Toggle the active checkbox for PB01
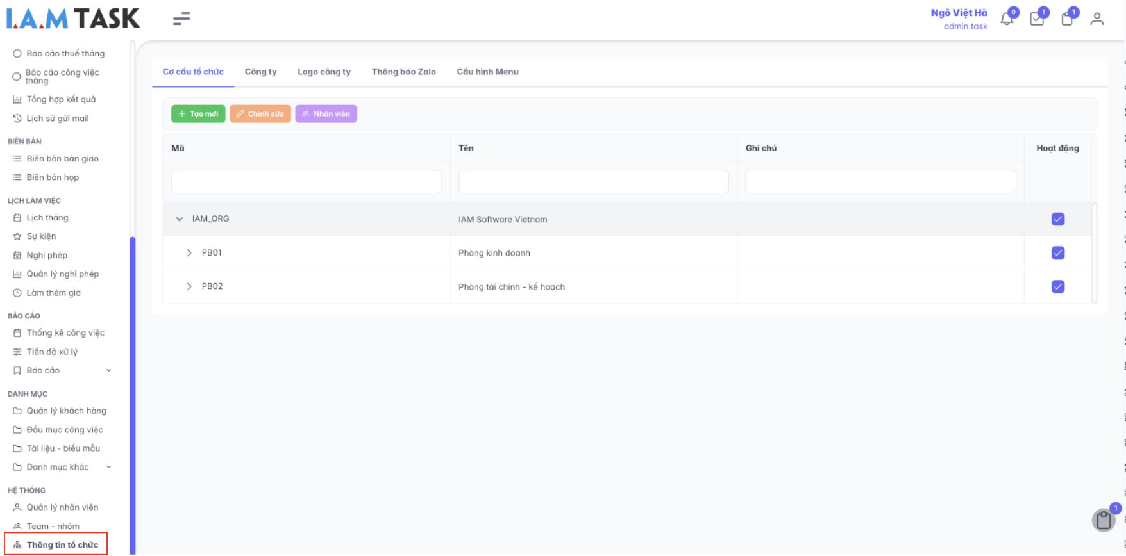Viewport: 1126px width, 556px height. click(1058, 253)
